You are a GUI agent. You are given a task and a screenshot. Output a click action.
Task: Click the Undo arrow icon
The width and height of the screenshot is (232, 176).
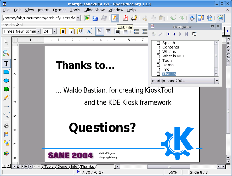click(173, 18)
